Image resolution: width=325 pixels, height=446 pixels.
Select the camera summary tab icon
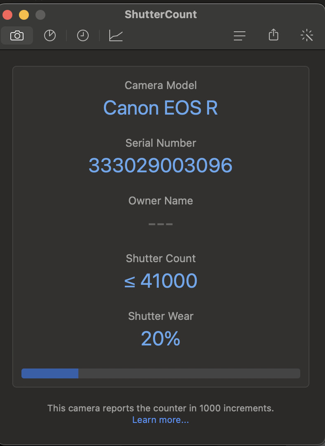click(17, 36)
